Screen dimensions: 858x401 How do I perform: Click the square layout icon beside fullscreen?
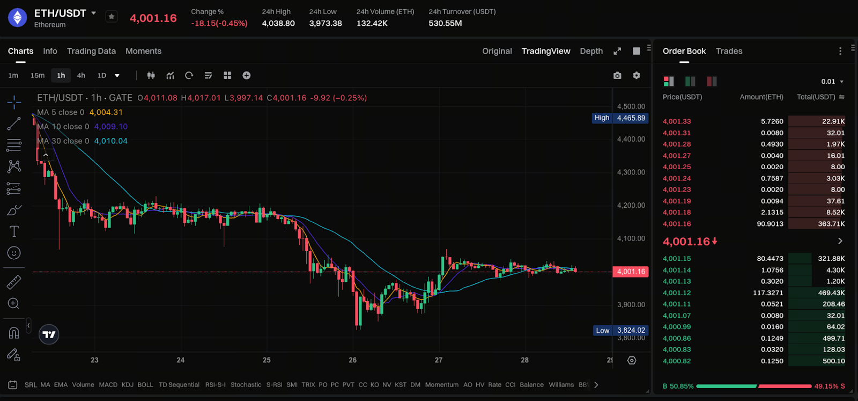pyautogui.click(x=637, y=51)
